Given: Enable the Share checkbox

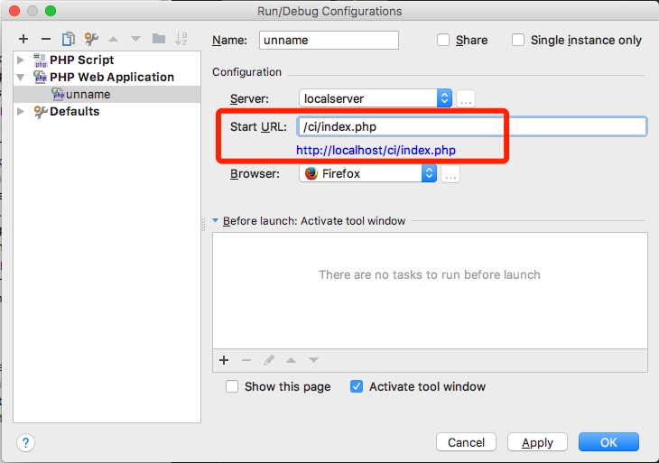Looking at the screenshot, I should point(443,40).
